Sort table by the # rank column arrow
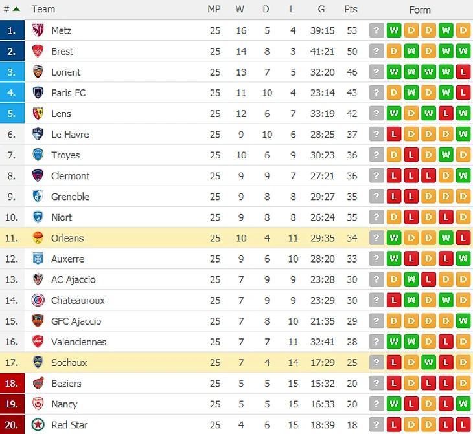The width and height of the screenshot is (473, 434). click(x=16, y=9)
